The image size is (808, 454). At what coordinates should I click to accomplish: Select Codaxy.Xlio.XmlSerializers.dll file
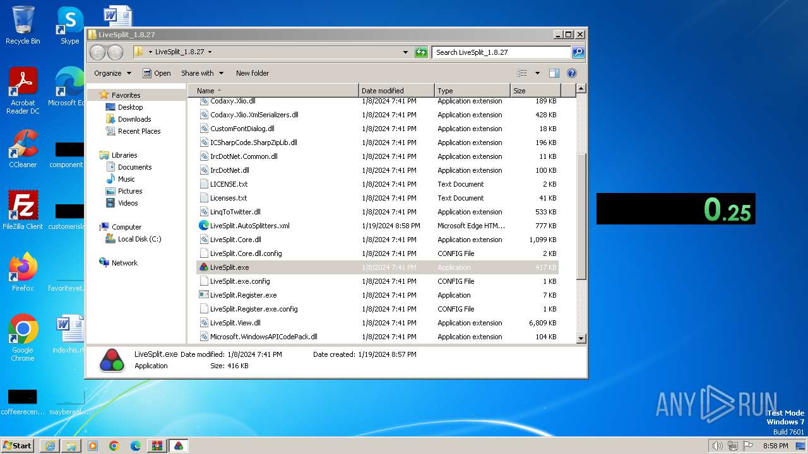[377, 115]
